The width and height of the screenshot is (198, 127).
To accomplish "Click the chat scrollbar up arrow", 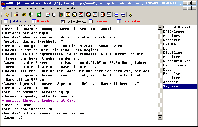I will coord(160,27).
